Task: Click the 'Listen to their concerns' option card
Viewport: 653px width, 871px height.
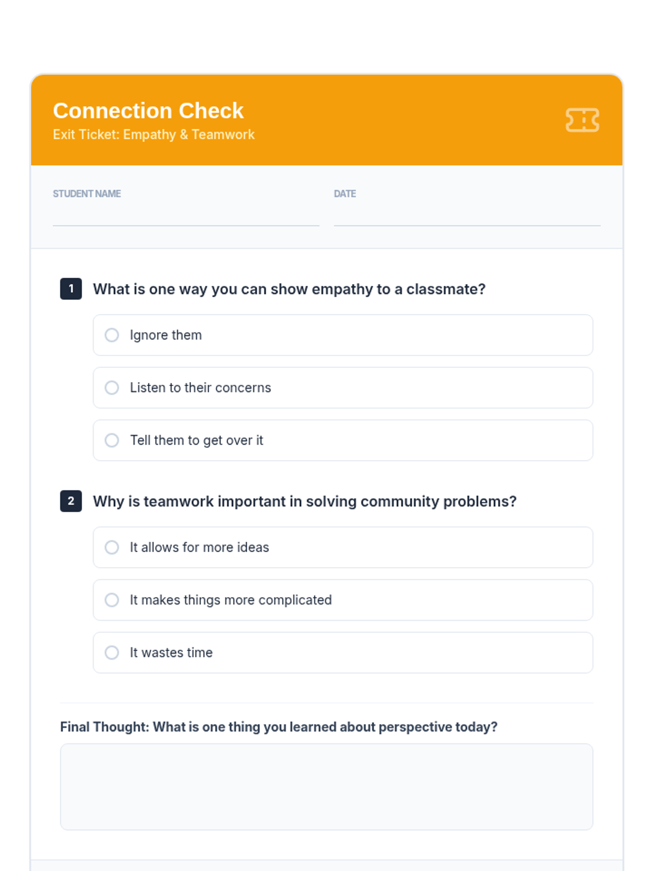Action: pyautogui.click(x=343, y=388)
